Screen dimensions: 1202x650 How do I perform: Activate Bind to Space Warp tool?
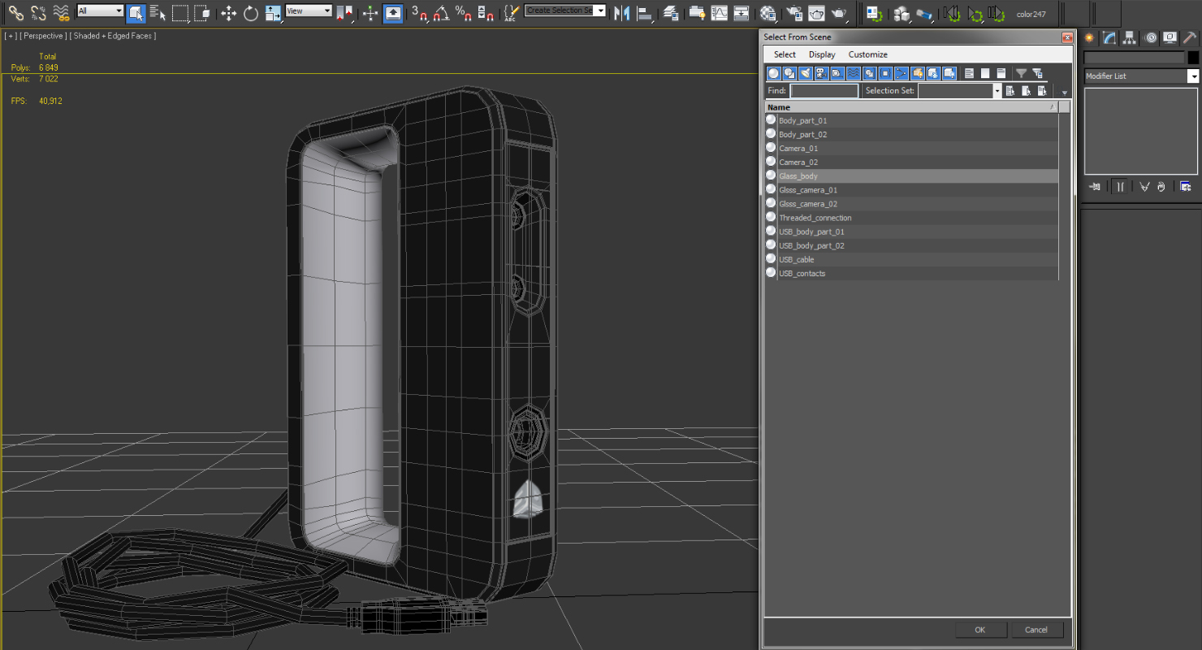[61, 13]
